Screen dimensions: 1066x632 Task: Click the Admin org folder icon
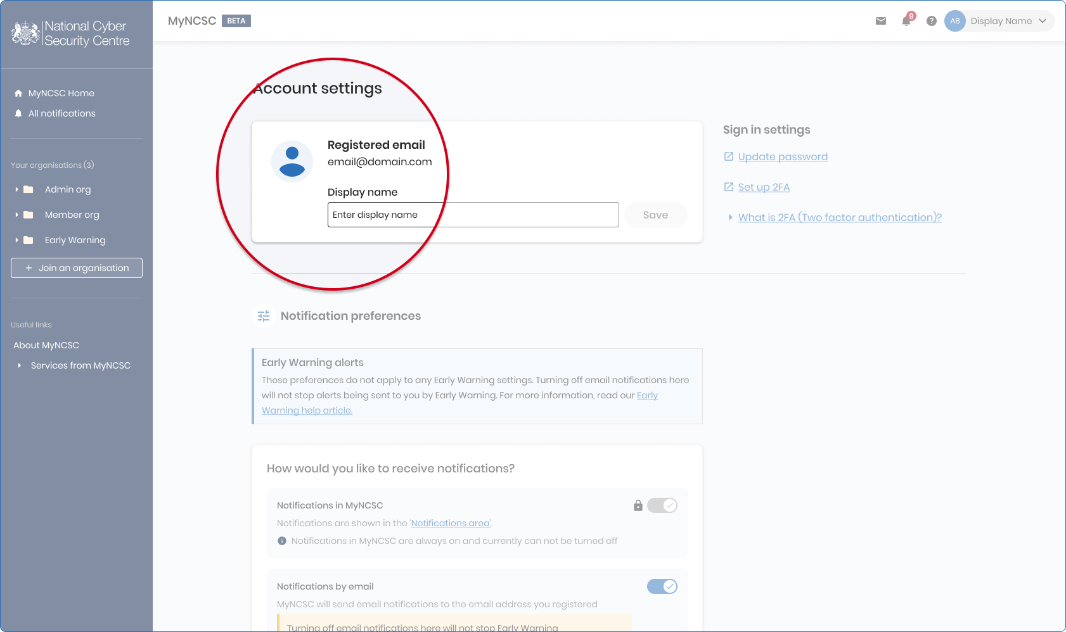click(x=29, y=189)
